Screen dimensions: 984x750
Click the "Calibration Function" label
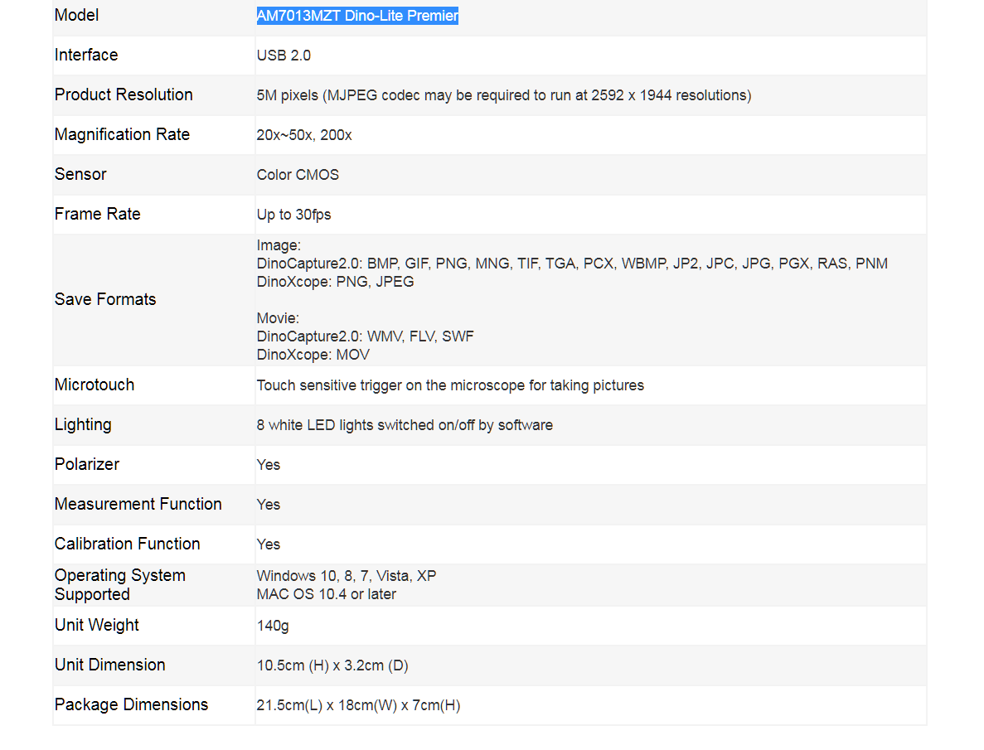pos(128,544)
